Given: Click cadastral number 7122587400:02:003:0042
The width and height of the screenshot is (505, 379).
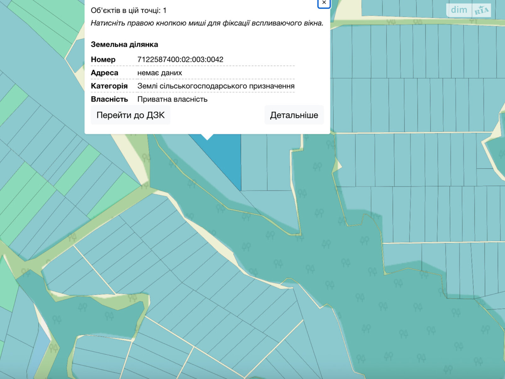Looking at the screenshot, I should [180, 59].
